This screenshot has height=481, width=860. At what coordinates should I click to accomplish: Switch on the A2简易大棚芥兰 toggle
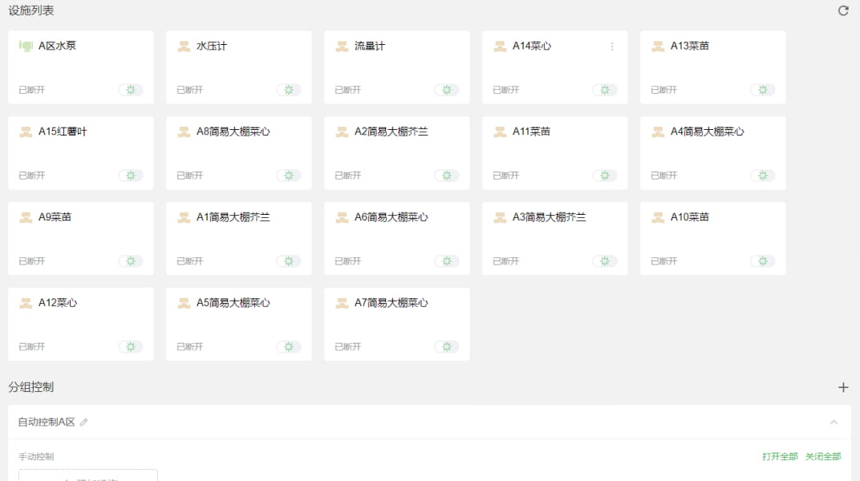[447, 176]
